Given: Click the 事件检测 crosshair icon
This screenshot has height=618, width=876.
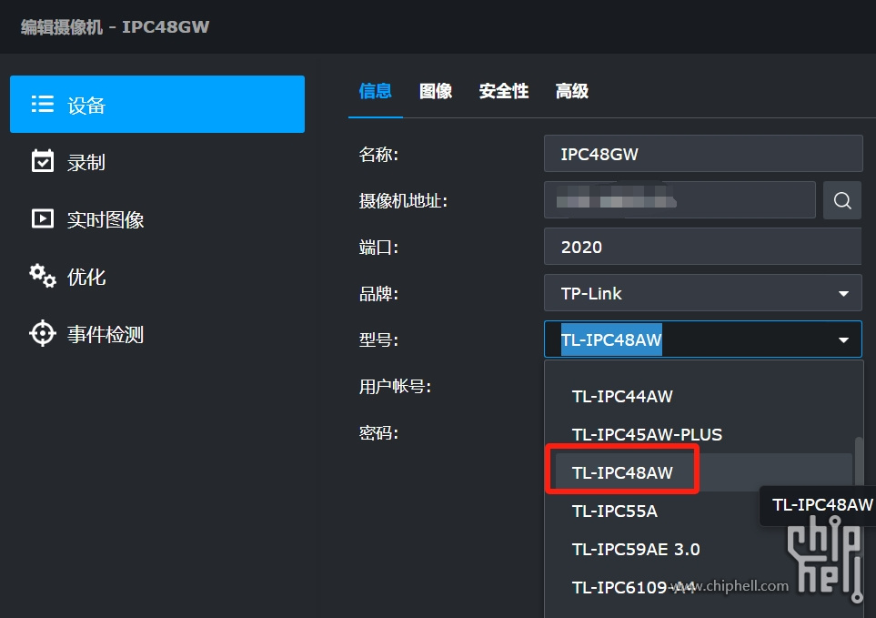Looking at the screenshot, I should point(43,334).
